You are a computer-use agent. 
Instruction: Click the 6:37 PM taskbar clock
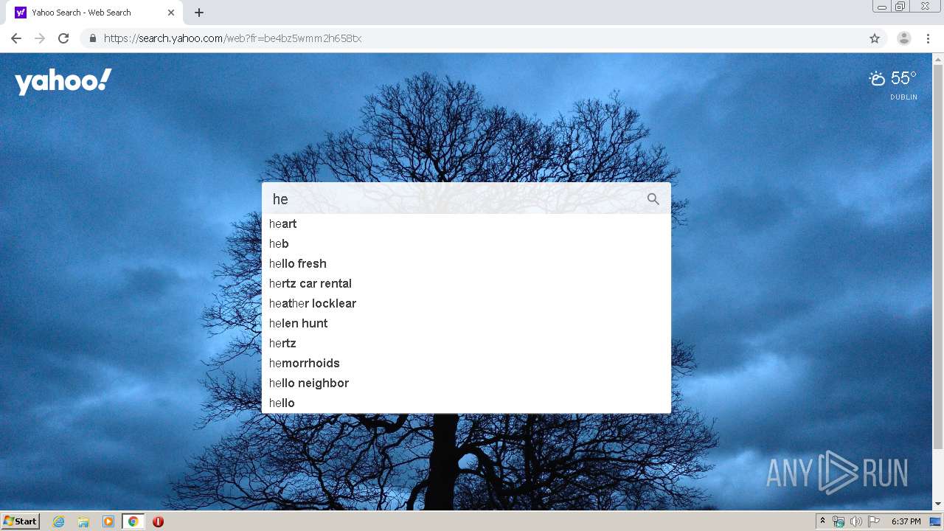tap(906, 521)
